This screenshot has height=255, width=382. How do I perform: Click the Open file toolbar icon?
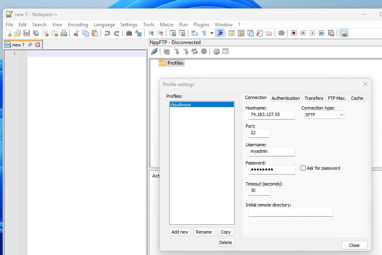pos(17,33)
